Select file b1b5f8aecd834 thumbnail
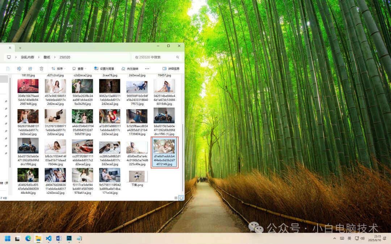Viewport: 391px width, 244px height. click(137, 116)
